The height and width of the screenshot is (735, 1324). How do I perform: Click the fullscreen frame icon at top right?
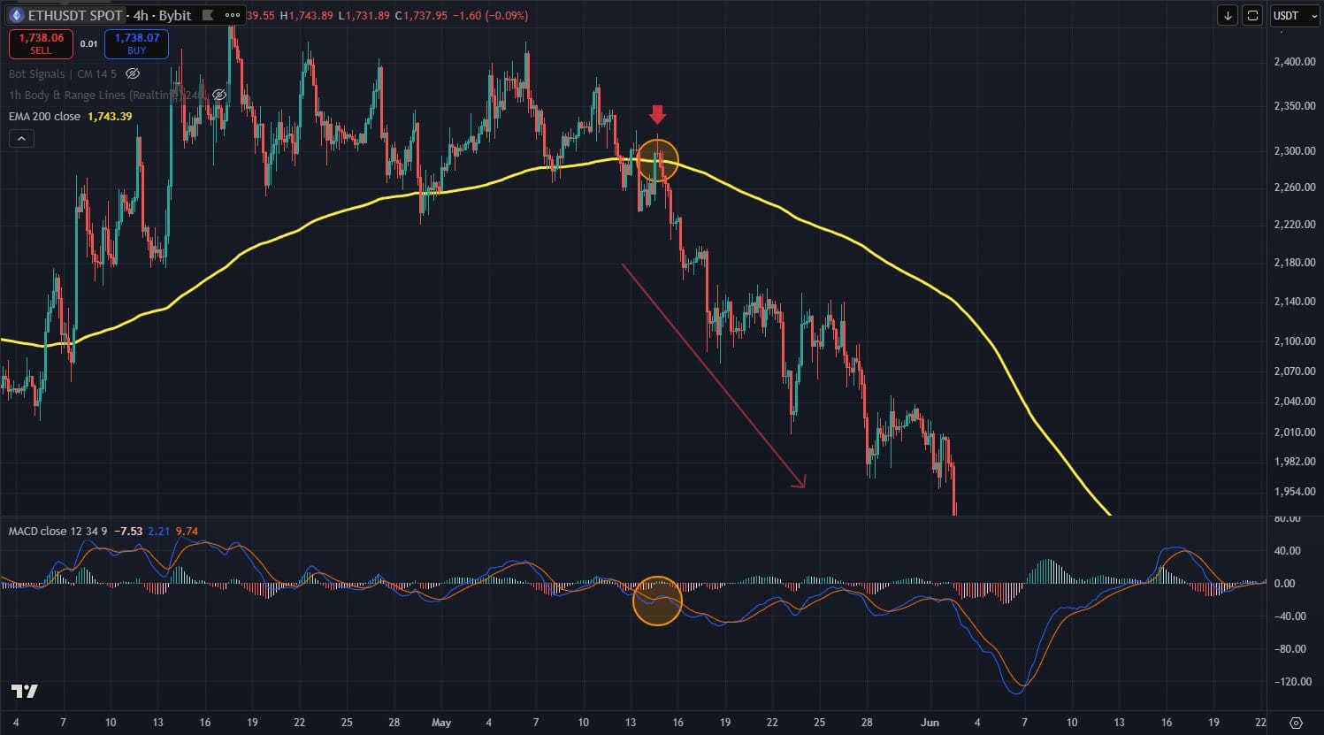[x=1252, y=15]
